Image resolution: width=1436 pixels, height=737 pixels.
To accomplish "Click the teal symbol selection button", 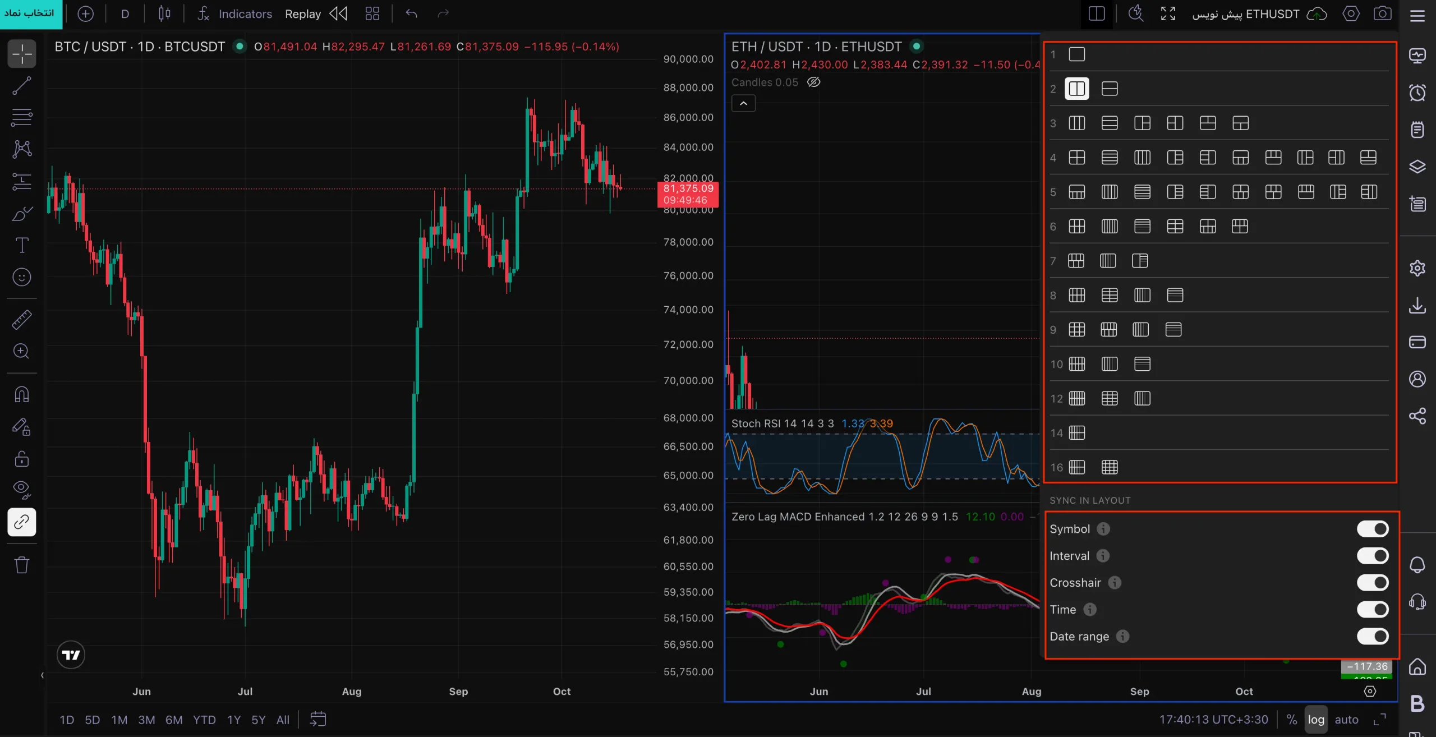I will [31, 13].
